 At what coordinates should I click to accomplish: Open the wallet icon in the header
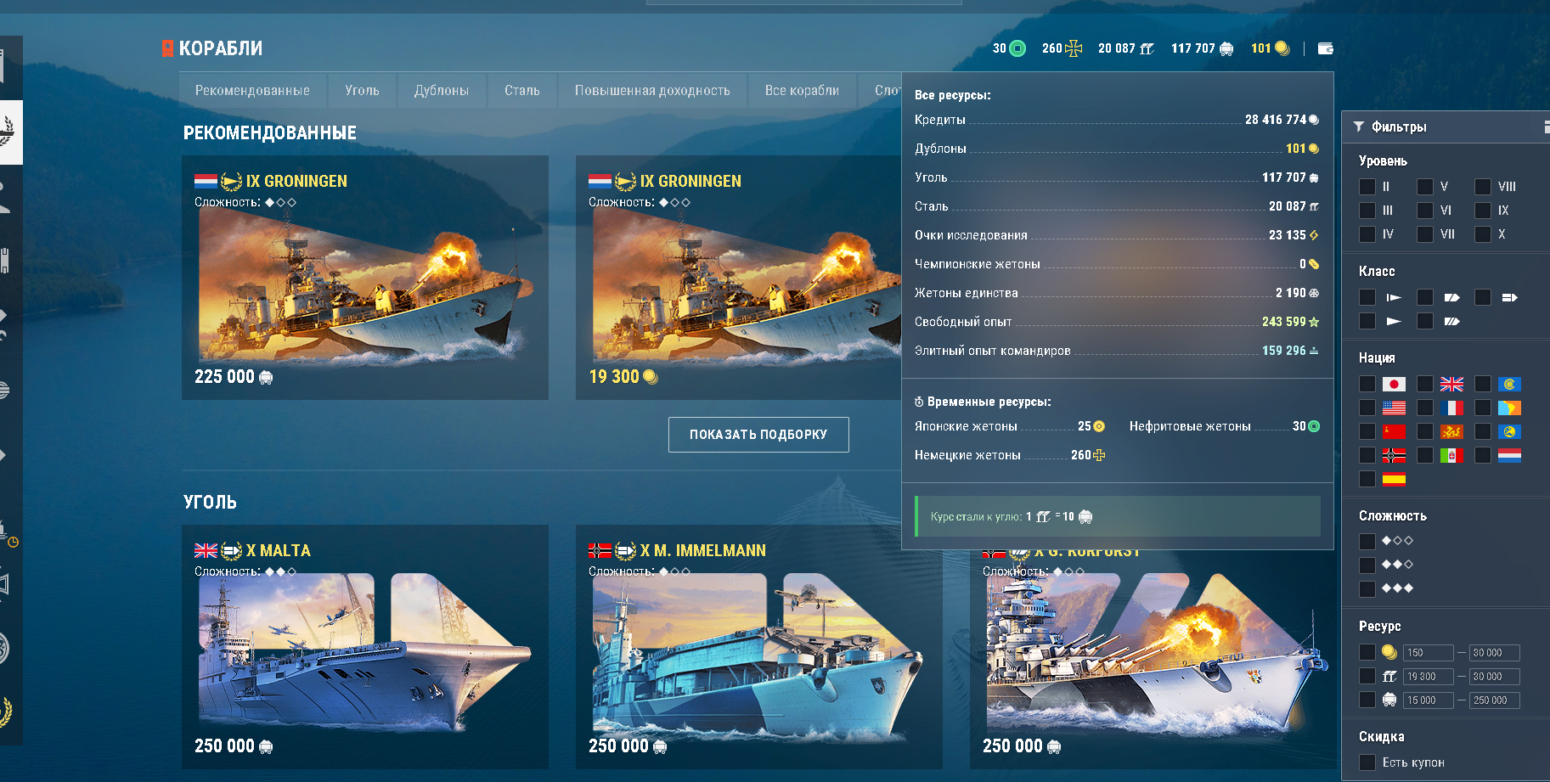click(x=1325, y=48)
